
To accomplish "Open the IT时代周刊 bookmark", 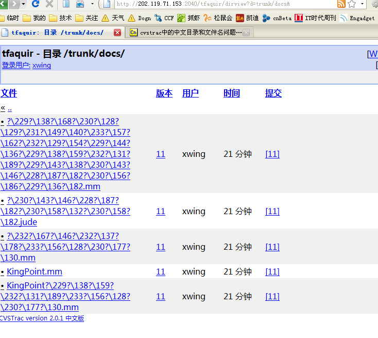I will 315,18.
